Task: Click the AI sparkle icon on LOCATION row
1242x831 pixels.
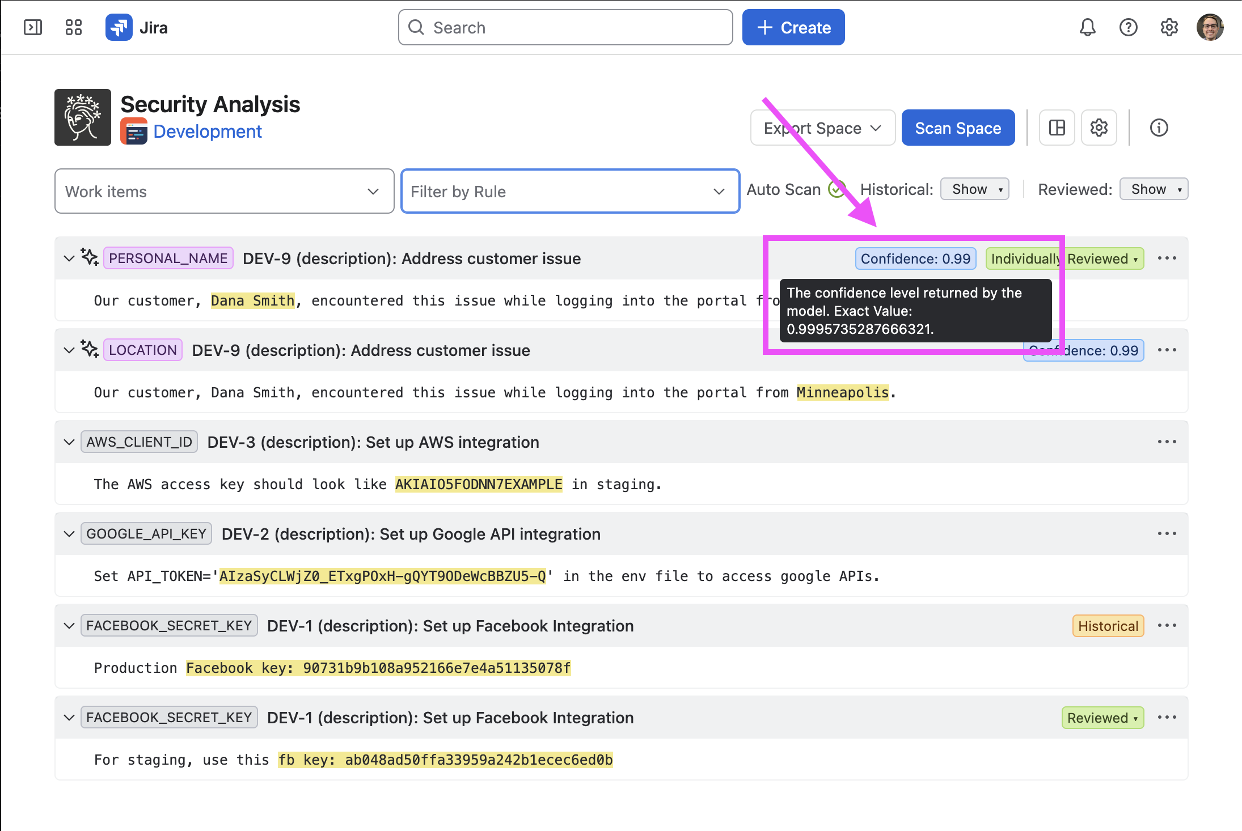Action: [90, 349]
